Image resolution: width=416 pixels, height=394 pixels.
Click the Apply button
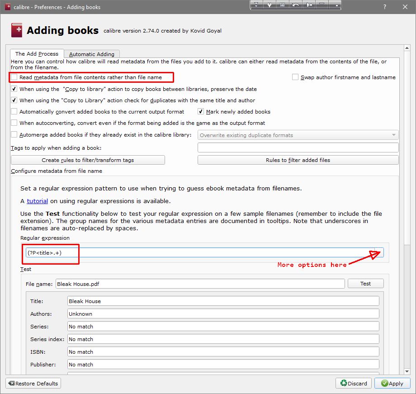coord(392,384)
